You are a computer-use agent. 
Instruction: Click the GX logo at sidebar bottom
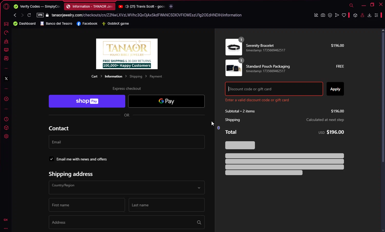(6, 220)
